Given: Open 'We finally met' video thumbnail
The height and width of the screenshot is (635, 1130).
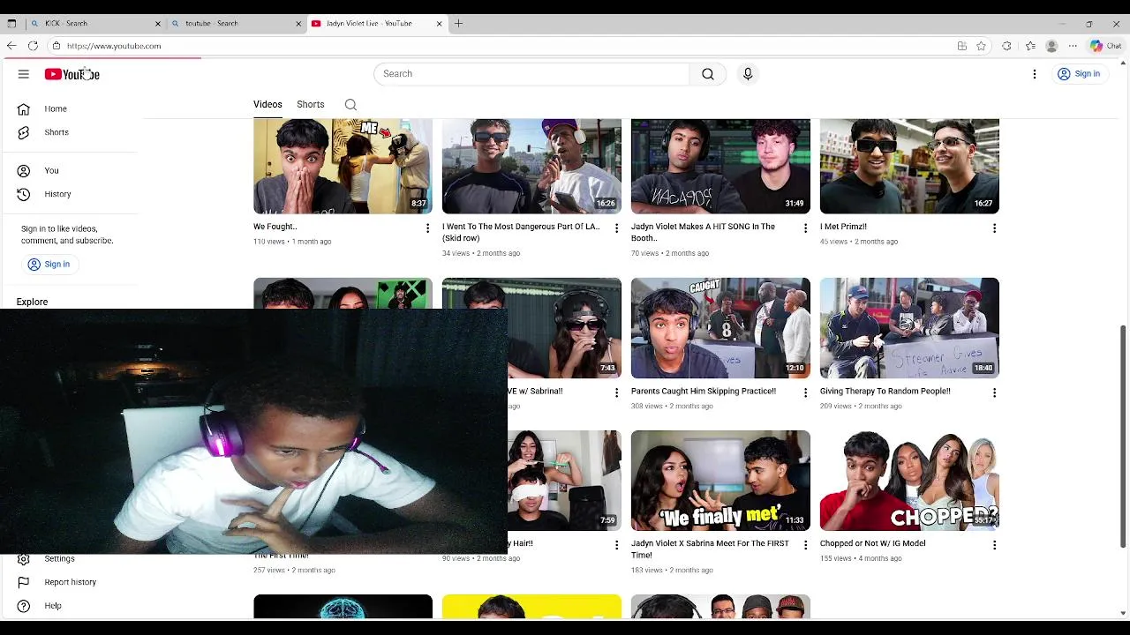Looking at the screenshot, I should tap(720, 481).
